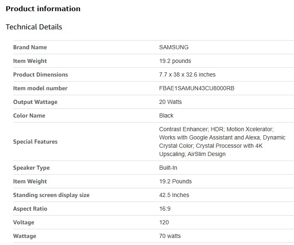
Task: Click the 70 watts value
Action: 170,236
